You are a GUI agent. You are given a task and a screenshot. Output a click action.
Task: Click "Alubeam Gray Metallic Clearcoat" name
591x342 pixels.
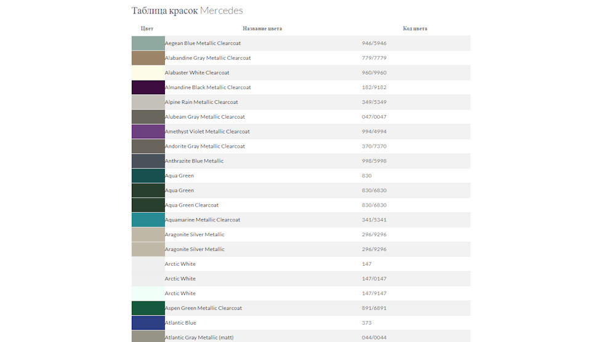coord(204,117)
